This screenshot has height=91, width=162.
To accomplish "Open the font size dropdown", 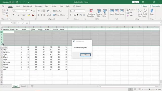I will click(29, 11).
